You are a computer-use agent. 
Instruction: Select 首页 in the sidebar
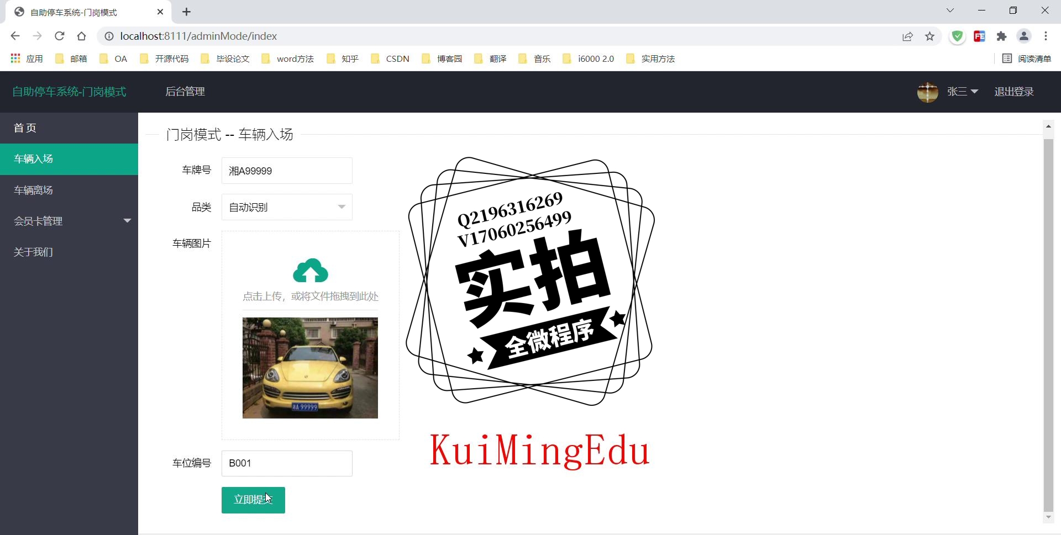(69, 128)
